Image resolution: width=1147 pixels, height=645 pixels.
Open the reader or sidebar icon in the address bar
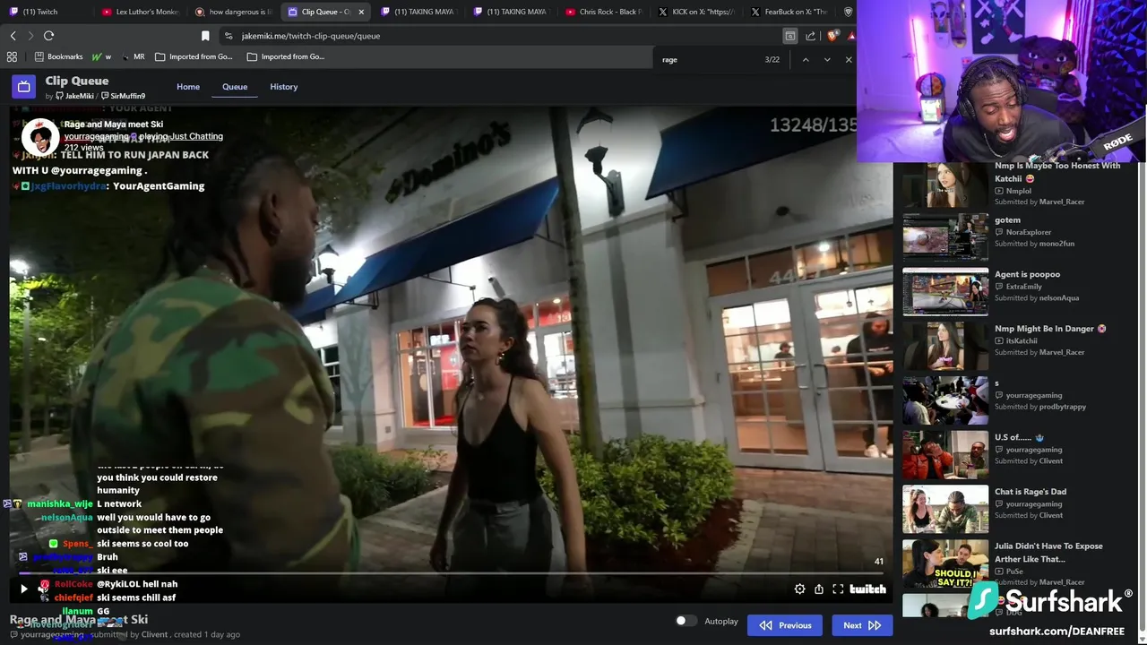pyautogui.click(x=789, y=36)
